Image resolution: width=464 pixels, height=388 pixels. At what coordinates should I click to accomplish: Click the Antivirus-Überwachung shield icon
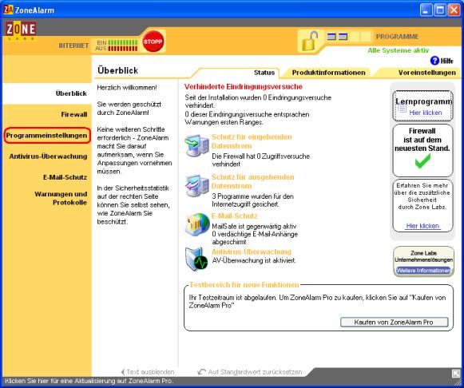tap(196, 259)
